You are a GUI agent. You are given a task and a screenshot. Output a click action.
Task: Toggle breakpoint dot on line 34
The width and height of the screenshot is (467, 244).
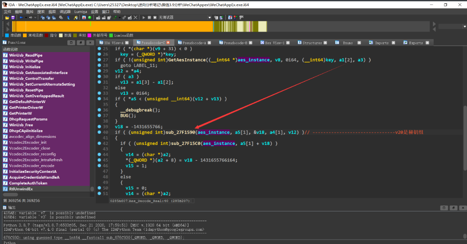[x=99, y=99]
